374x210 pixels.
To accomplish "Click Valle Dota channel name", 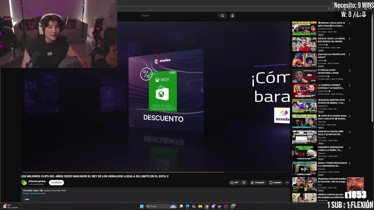I will pyautogui.click(x=322, y=122).
